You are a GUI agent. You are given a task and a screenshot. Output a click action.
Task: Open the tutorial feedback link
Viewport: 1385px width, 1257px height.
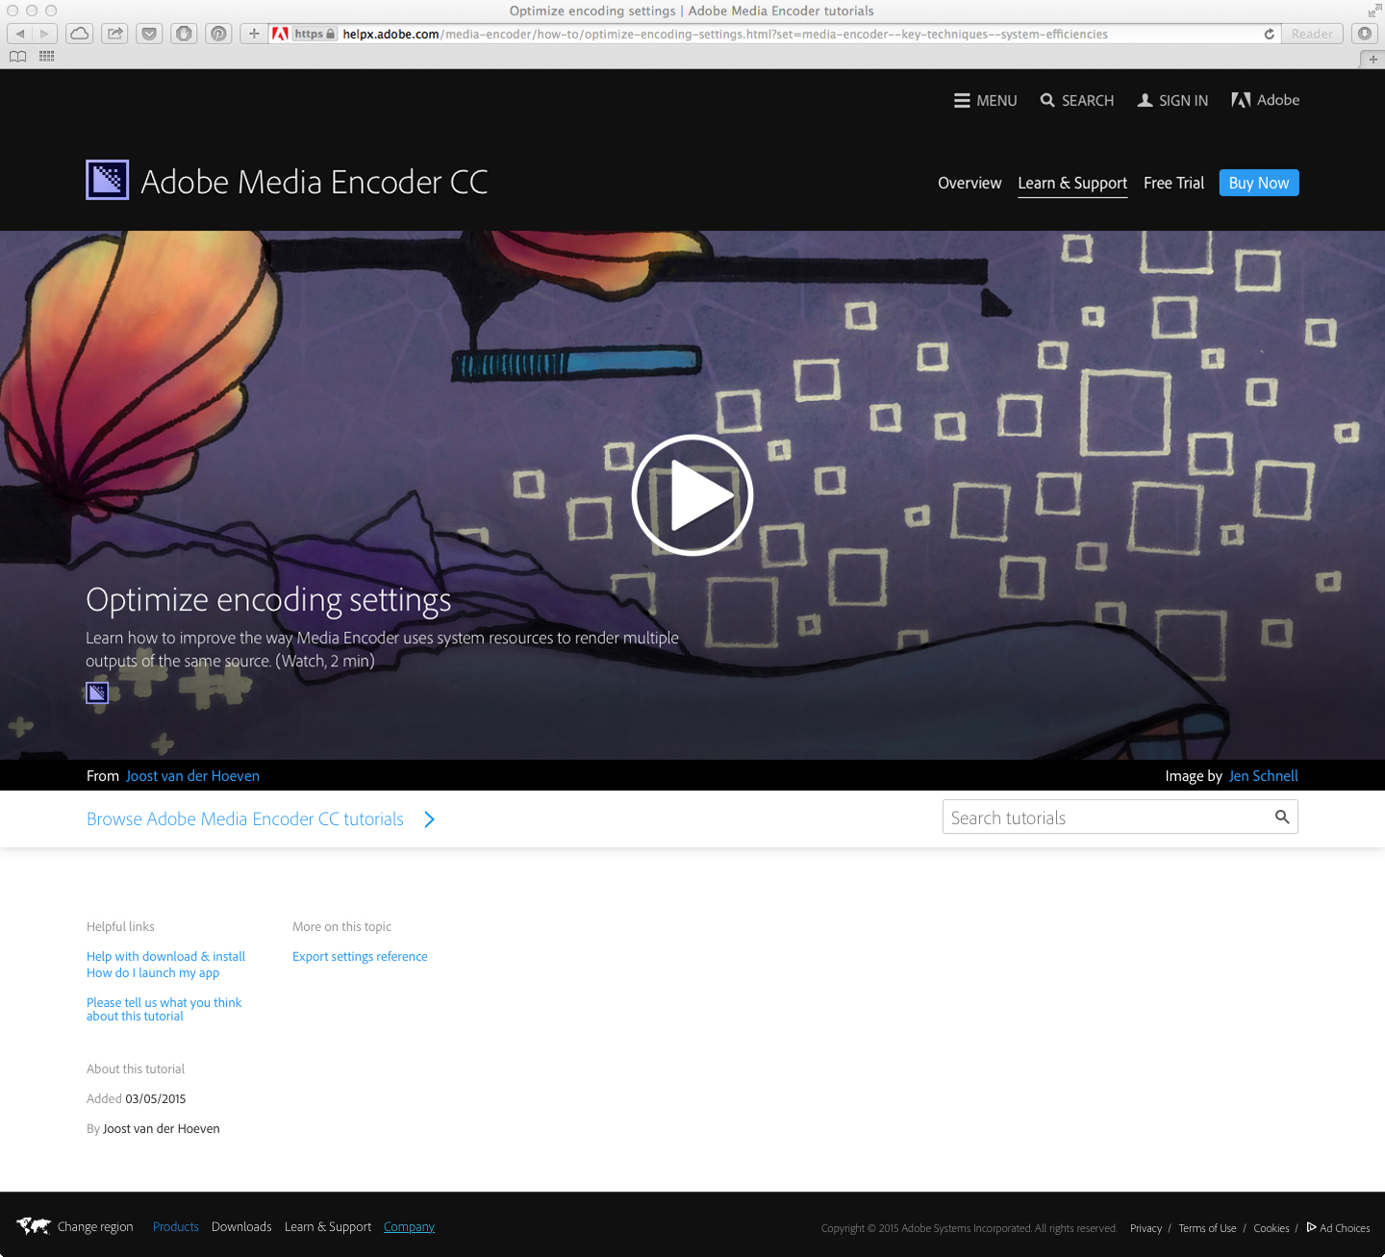coord(164,1009)
